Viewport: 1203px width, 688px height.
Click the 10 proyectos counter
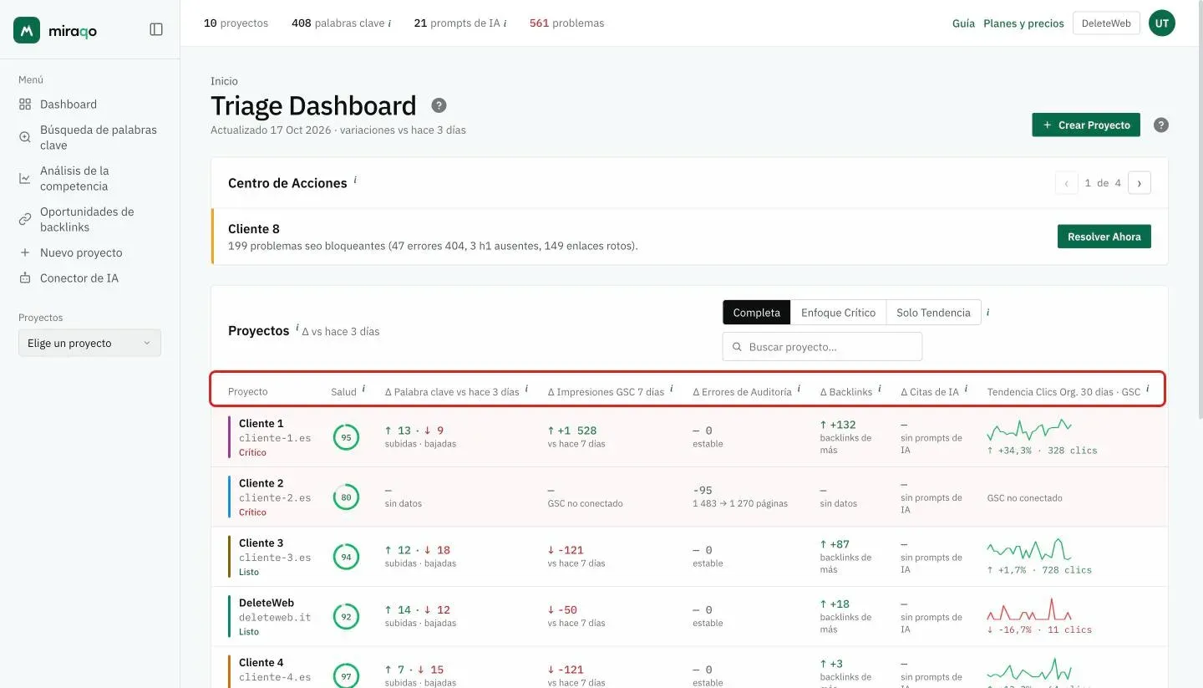tap(236, 23)
